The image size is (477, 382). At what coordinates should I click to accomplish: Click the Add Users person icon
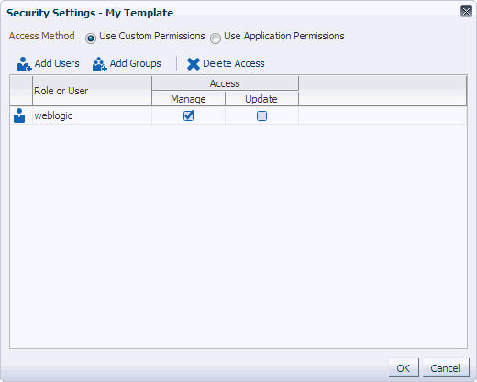[x=25, y=64]
